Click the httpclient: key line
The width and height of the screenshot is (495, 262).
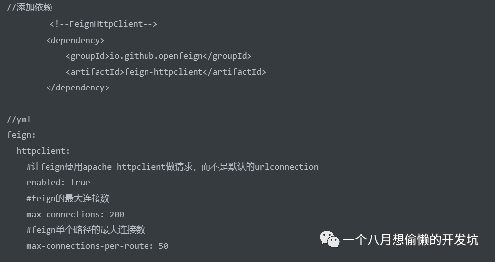click(x=44, y=151)
